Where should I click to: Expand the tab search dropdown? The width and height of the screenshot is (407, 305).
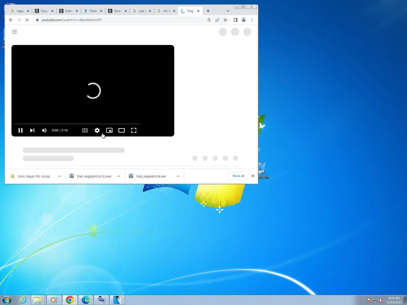pos(228,11)
